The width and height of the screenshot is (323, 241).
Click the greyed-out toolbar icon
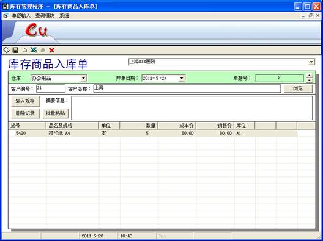[x=43, y=50]
